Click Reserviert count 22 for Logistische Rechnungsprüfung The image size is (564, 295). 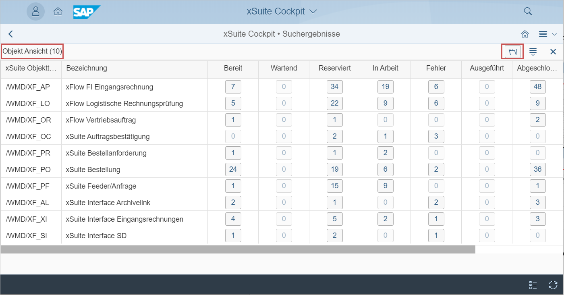tap(334, 103)
